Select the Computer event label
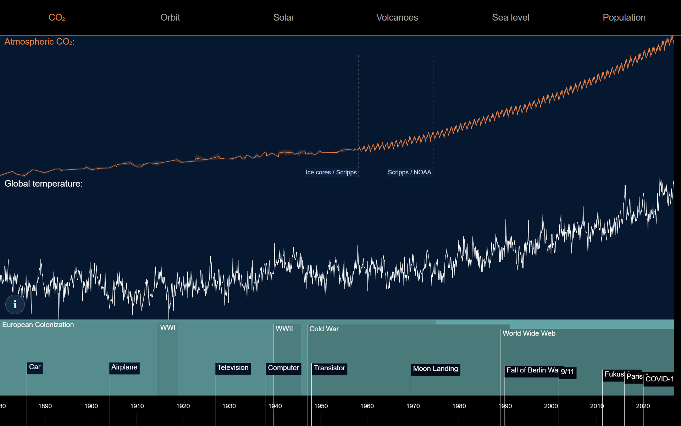The width and height of the screenshot is (681, 426). [x=283, y=368]
